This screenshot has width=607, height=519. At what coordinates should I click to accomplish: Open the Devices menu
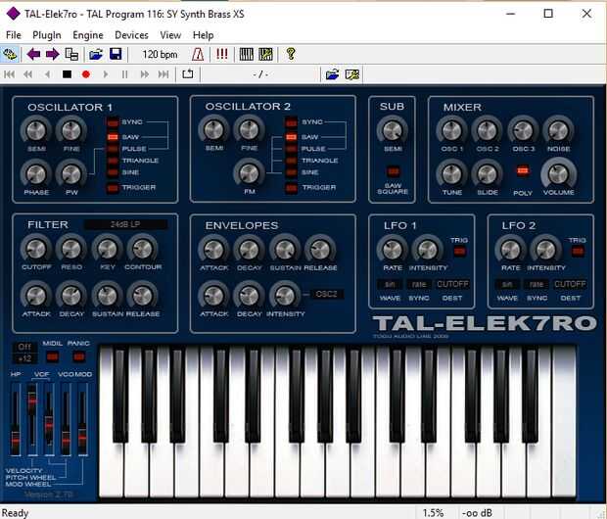pos(131,35)
